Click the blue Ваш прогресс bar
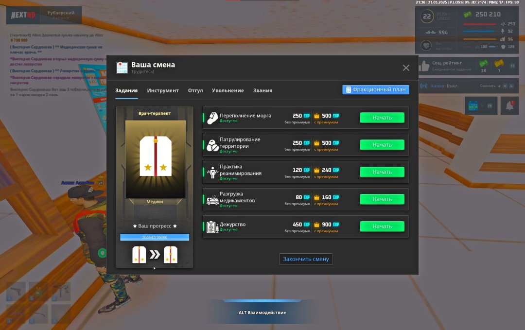 pos(155,237)
